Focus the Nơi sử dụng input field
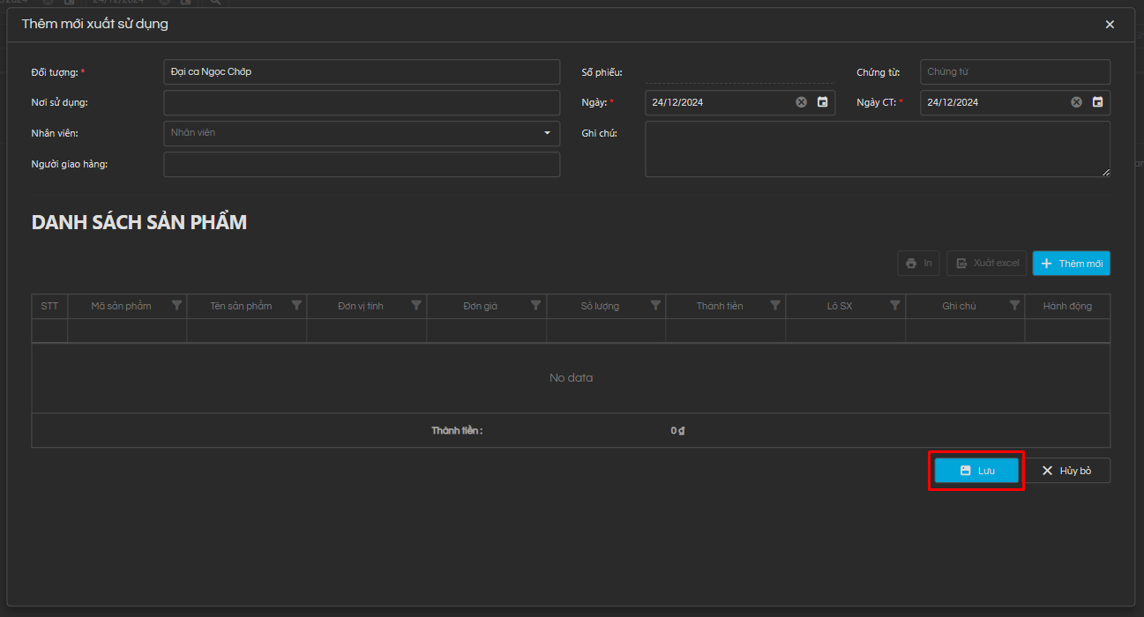 [362, 103]
